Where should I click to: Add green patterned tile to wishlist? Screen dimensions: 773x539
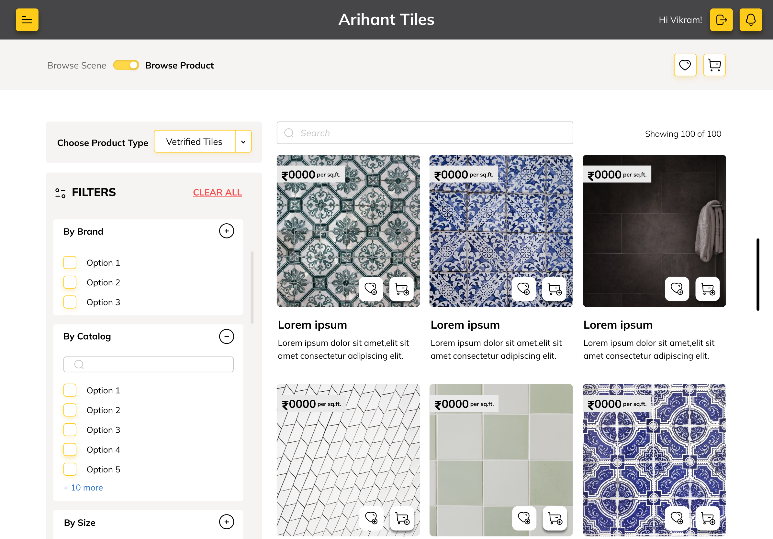coord(371,289)
